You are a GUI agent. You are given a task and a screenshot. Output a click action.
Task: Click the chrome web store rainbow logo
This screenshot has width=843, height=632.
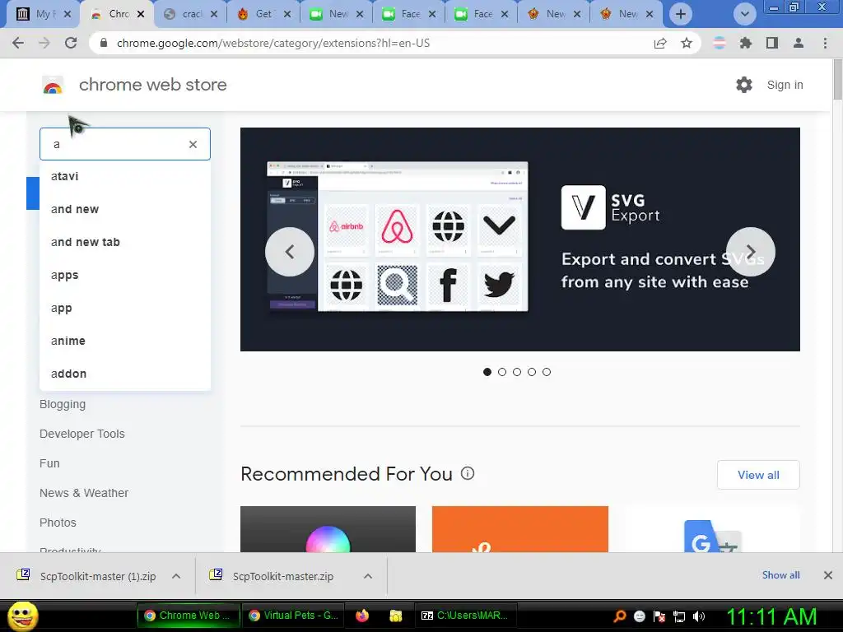tap(53, 85)
